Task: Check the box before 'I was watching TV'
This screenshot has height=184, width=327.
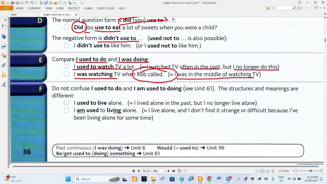Action: coord(66,74)
